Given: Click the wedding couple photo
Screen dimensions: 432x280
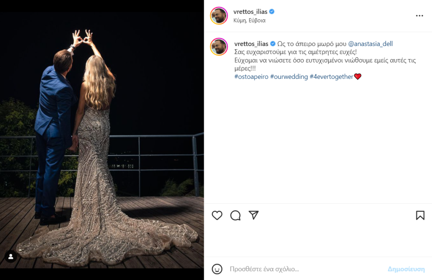Looking at the screenshot, I should (x=102, y=139).
